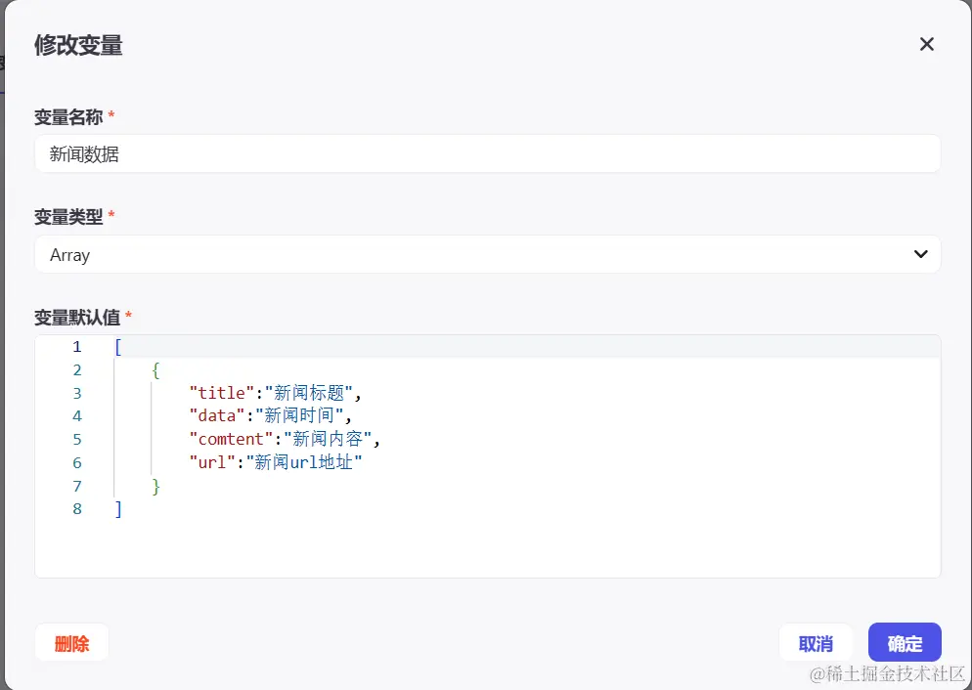Click the "url" key in the JSON

point(211,462)
